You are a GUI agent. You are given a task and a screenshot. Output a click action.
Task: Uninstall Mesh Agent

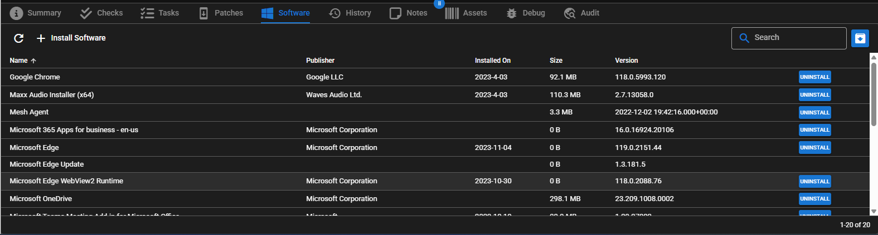coord(814,112)
